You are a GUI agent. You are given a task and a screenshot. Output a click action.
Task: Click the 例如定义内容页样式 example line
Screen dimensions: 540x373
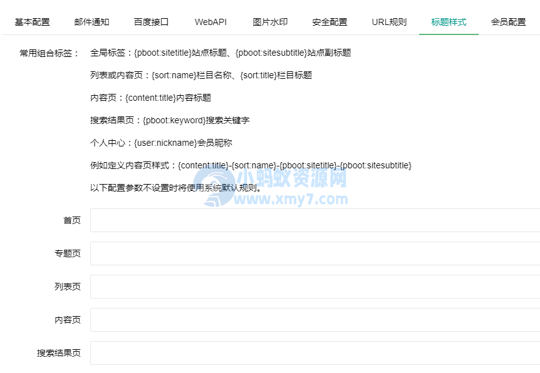251,165
